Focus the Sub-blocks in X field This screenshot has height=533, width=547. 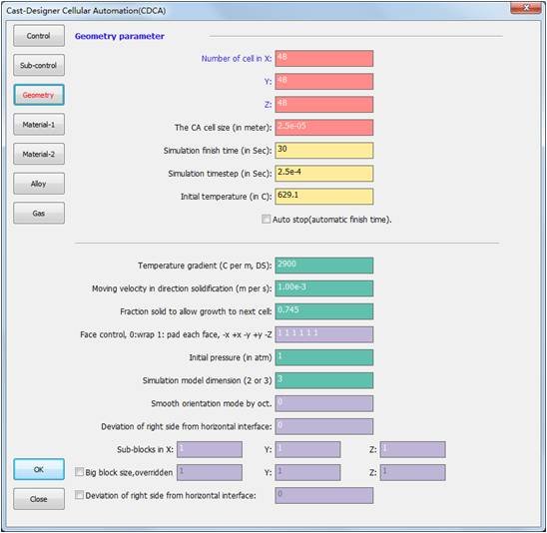tap(210, 449)
